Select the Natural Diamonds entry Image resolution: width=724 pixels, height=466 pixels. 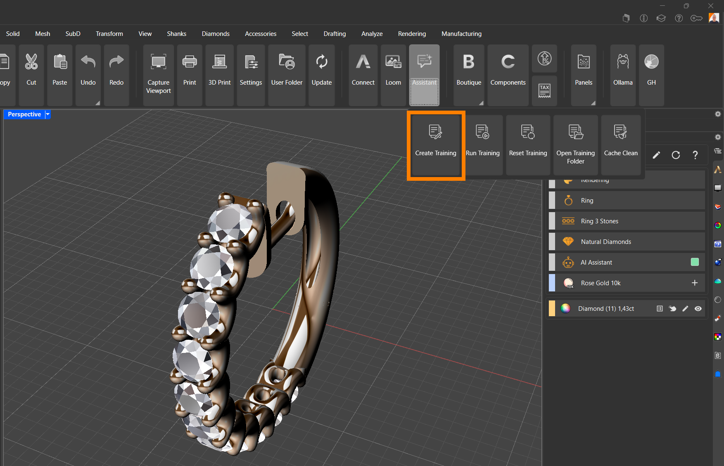605,242
